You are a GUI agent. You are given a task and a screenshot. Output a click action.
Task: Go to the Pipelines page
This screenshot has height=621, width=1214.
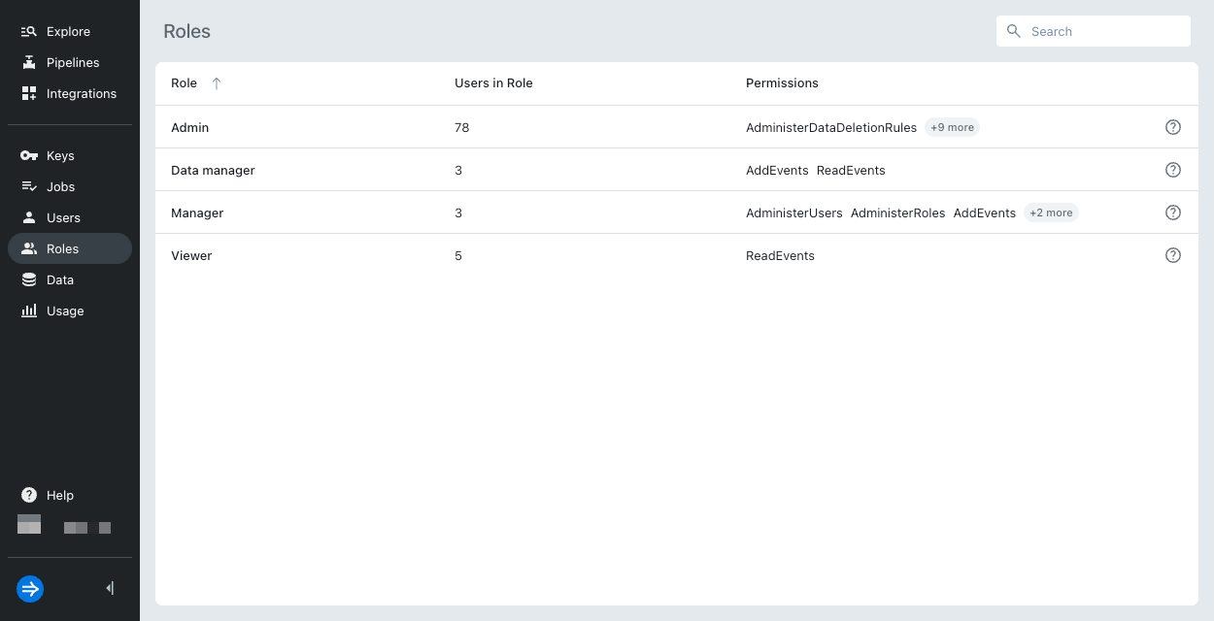(70, 62)
